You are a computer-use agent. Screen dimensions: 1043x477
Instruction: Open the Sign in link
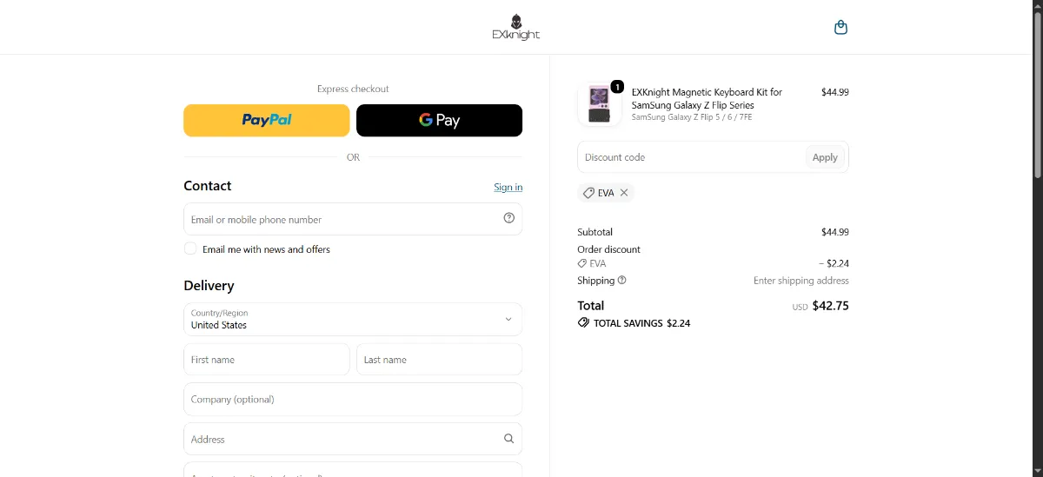[x=508, y=187]
